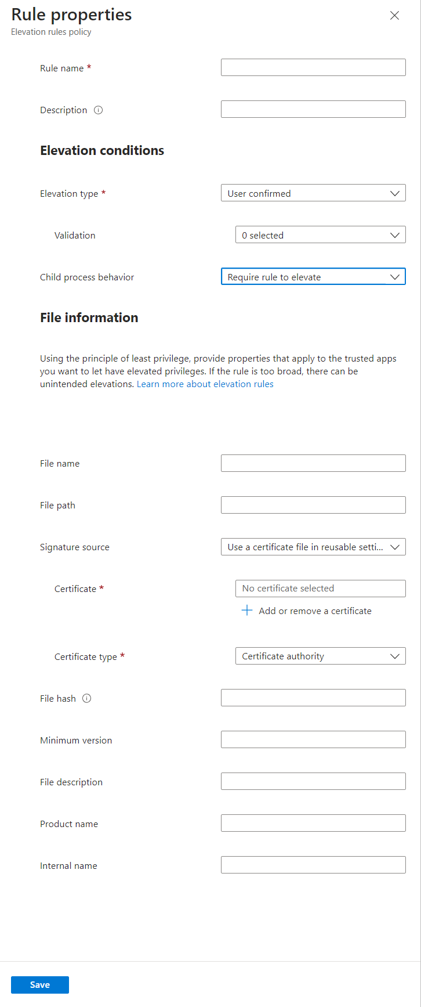
Task: Click the File path input box
Action: 313,505
